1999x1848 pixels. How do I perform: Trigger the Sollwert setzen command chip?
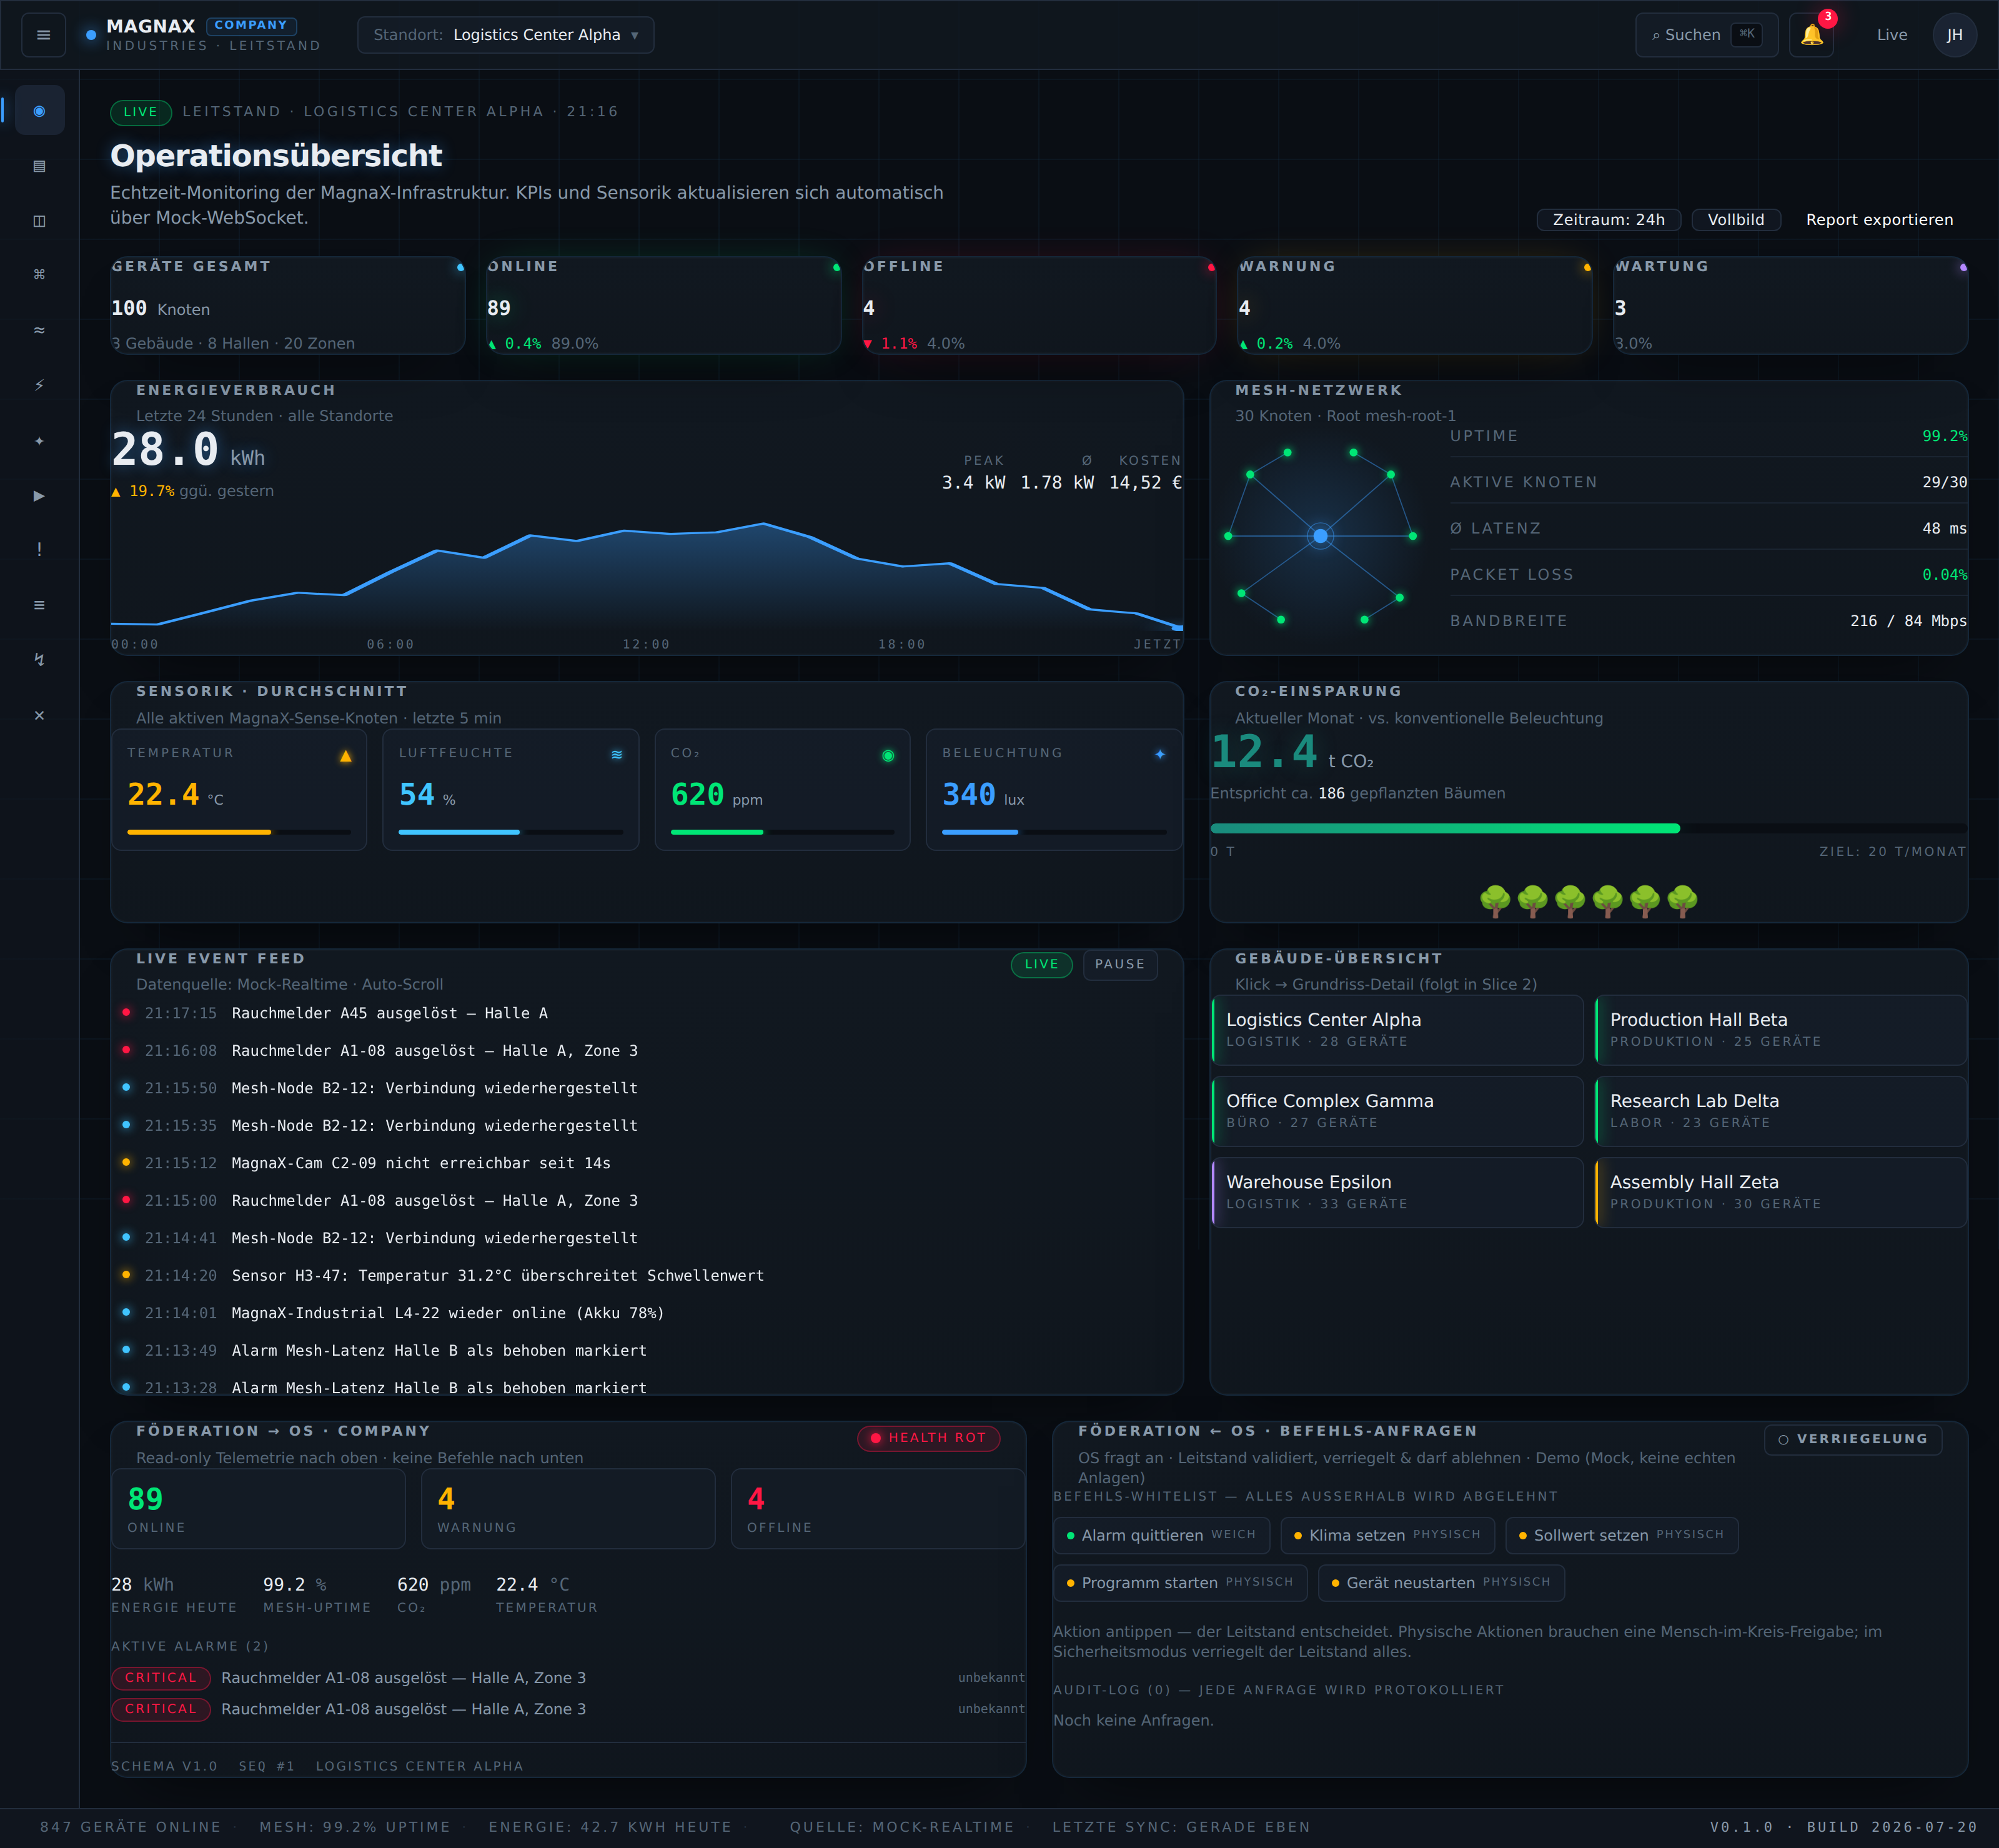point(1621,1535)
